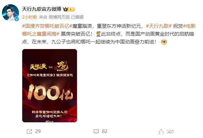
Task: Click the comment count 82
Action: click(105, 131)
